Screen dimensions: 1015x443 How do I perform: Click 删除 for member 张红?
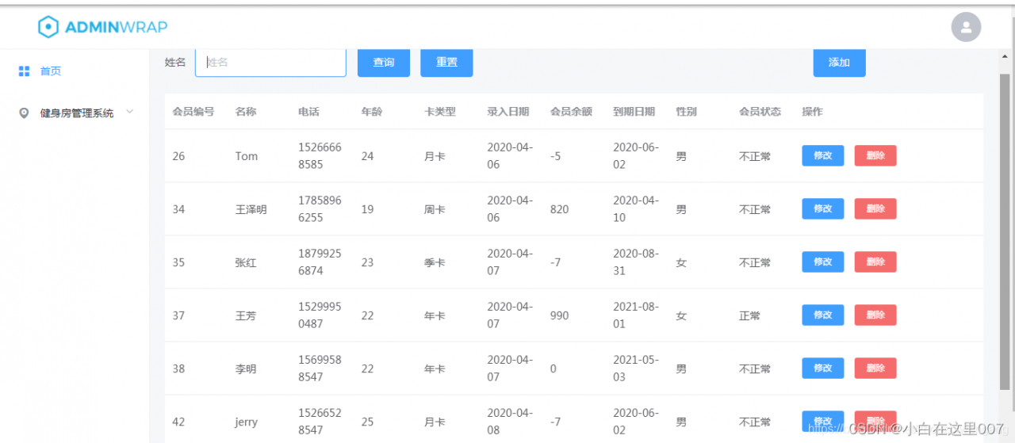(875, 262)
